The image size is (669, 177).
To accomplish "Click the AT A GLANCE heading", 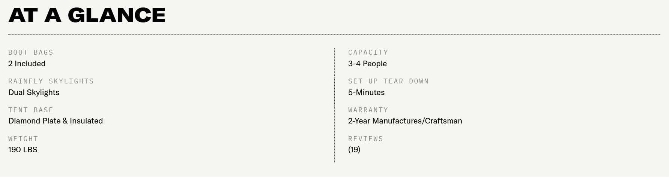I will [x=87, y=15].
